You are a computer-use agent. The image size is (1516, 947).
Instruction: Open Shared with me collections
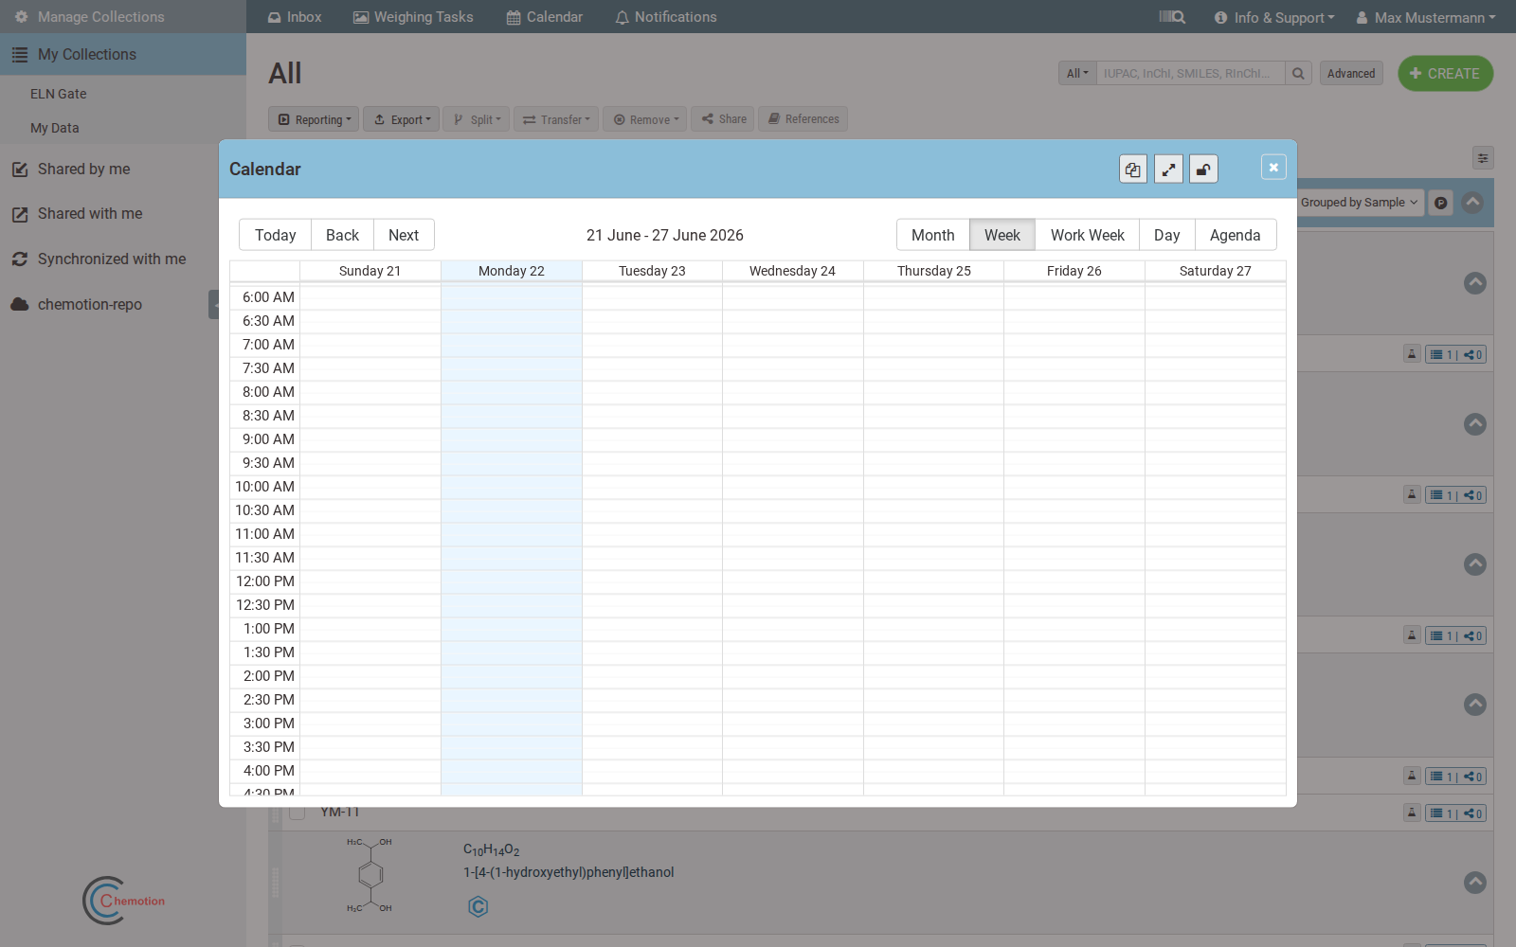(90, 214)
